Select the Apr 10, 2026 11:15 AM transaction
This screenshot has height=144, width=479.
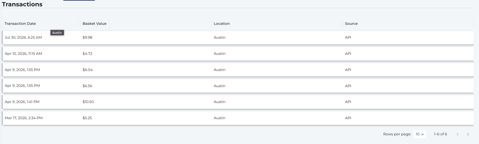click(x=238, y=54)
